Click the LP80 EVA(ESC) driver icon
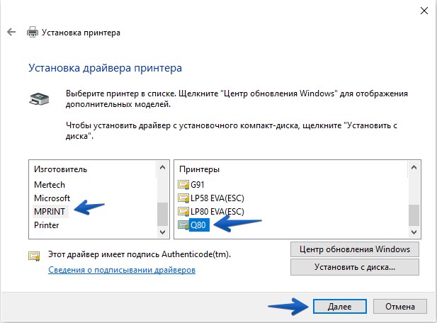This screenshot has height=323, width=437. point(183,211)
